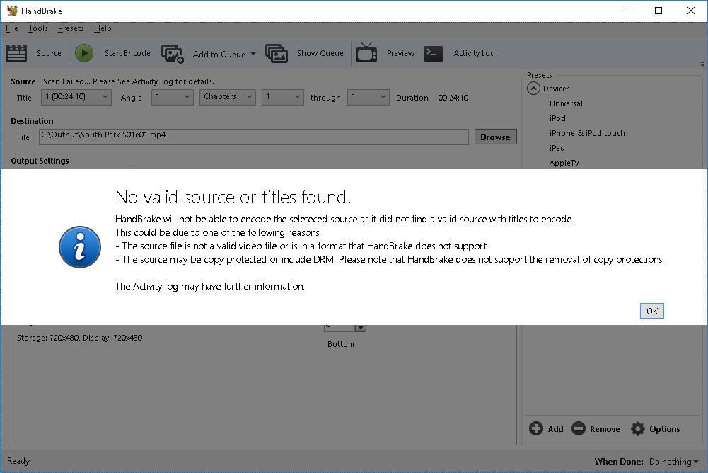Select the iPod preset
708x473 pixels.
point(557,118)
